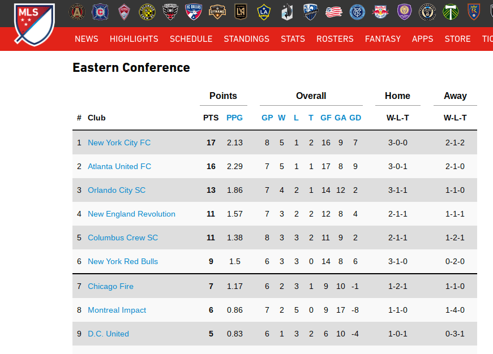
Task: Switch to the HIGHLIGHTS section
Action: tap(134, 39)
